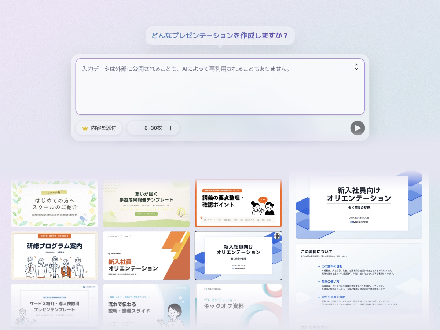Increase slide count with plus button
This screenshot has height=330, width=440.
coord(170,128)
